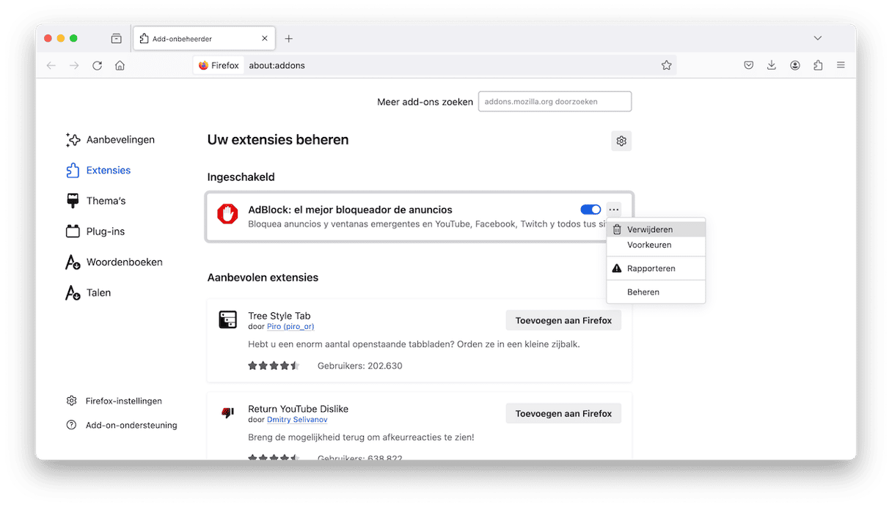Image resolution: width=892 pixels, height=507 pixels.
Task: Choose Rapporteren from the context menu
Action: click(x=656, y=268)
